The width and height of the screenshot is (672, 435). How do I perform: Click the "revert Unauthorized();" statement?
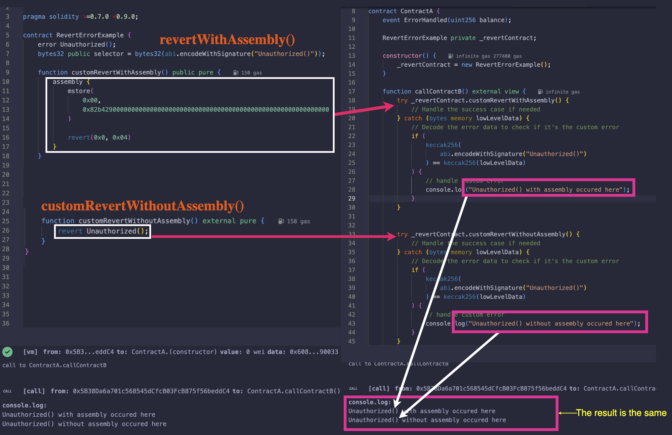tap(103, 231)
